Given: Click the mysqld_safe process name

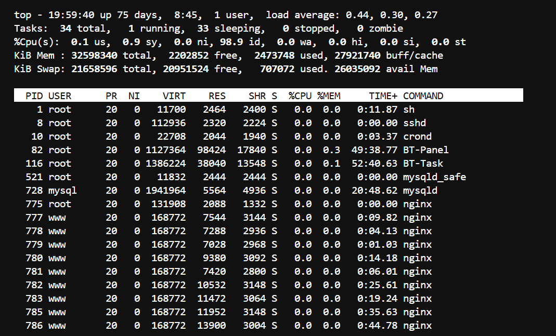Looking at the screenshot, I should tap(434, 177).
